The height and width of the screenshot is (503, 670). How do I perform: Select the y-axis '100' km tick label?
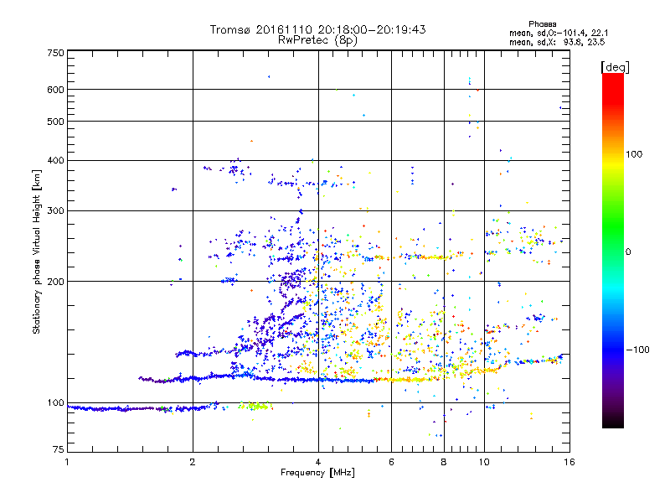point(55,402)
